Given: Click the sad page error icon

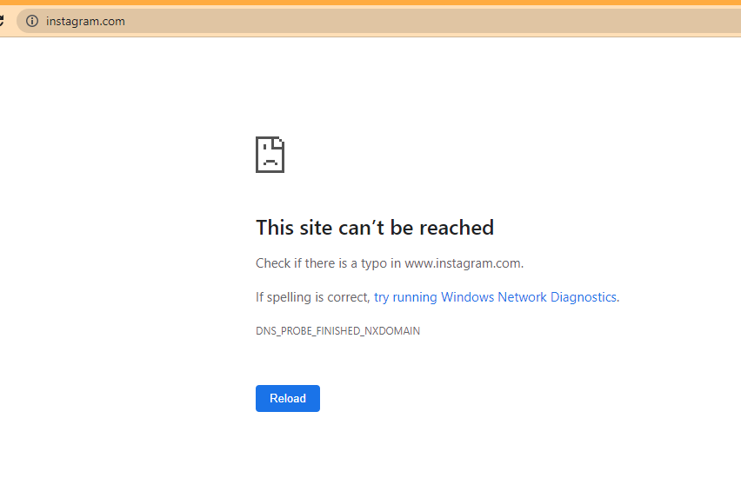Looking at the screenshot, I should pos(270,155).
